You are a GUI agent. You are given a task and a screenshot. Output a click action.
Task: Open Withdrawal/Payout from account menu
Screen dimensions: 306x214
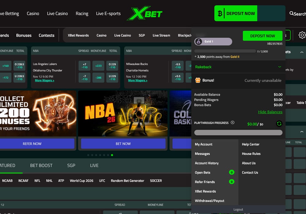pyautogui.click(x=210, y=201)
